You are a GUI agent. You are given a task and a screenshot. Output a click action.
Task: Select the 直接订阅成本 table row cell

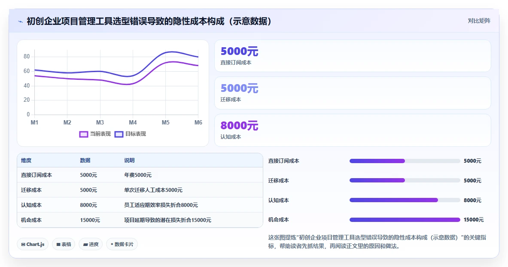click(37, 175)
